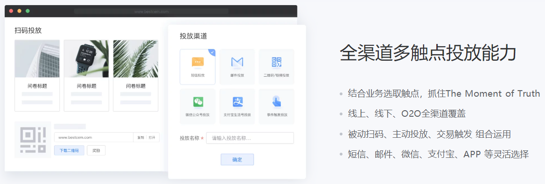This screenshot has width=545, height=184.
Task: Confirm with the 确定 button
Action: 237,160
